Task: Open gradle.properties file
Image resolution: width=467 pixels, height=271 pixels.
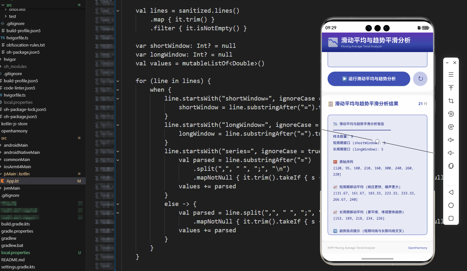Action: click(x=43, y=231)
